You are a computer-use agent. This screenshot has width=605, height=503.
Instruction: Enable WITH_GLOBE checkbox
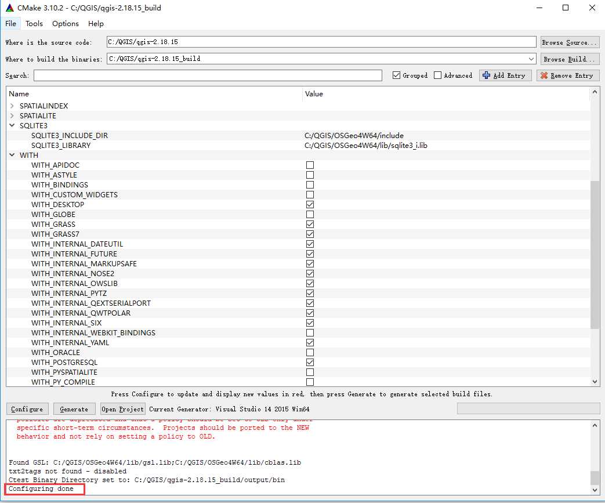click(310, 214)
